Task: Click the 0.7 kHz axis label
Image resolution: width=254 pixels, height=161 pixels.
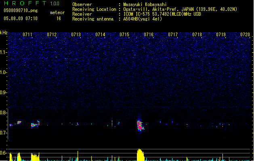Action: tap(4, 133)
